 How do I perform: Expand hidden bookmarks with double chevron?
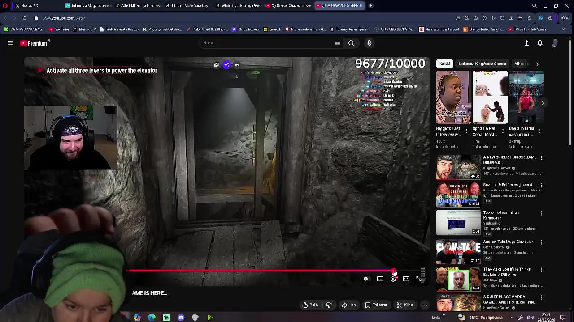coord(564,30)
